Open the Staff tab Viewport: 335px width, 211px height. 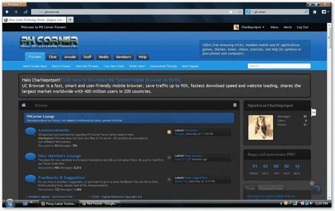click(87, 57)
